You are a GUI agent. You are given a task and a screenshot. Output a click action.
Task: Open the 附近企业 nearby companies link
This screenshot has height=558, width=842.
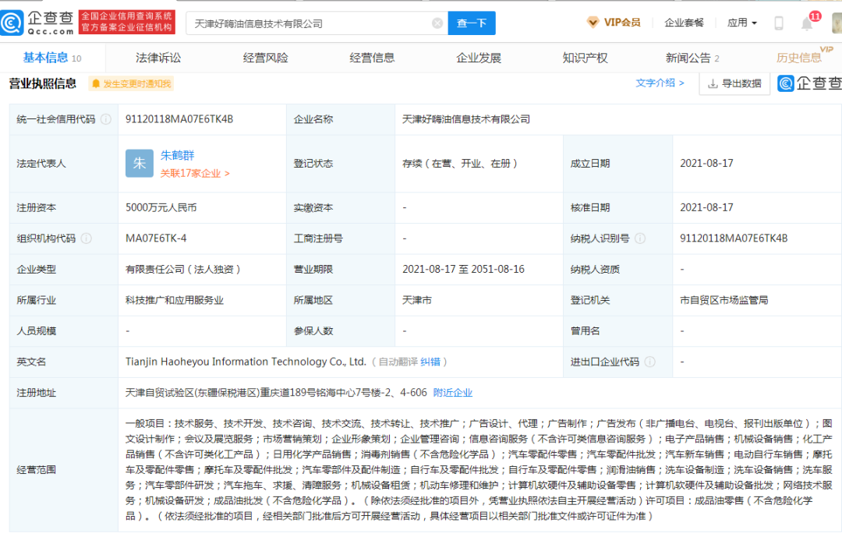pos(453,393)
